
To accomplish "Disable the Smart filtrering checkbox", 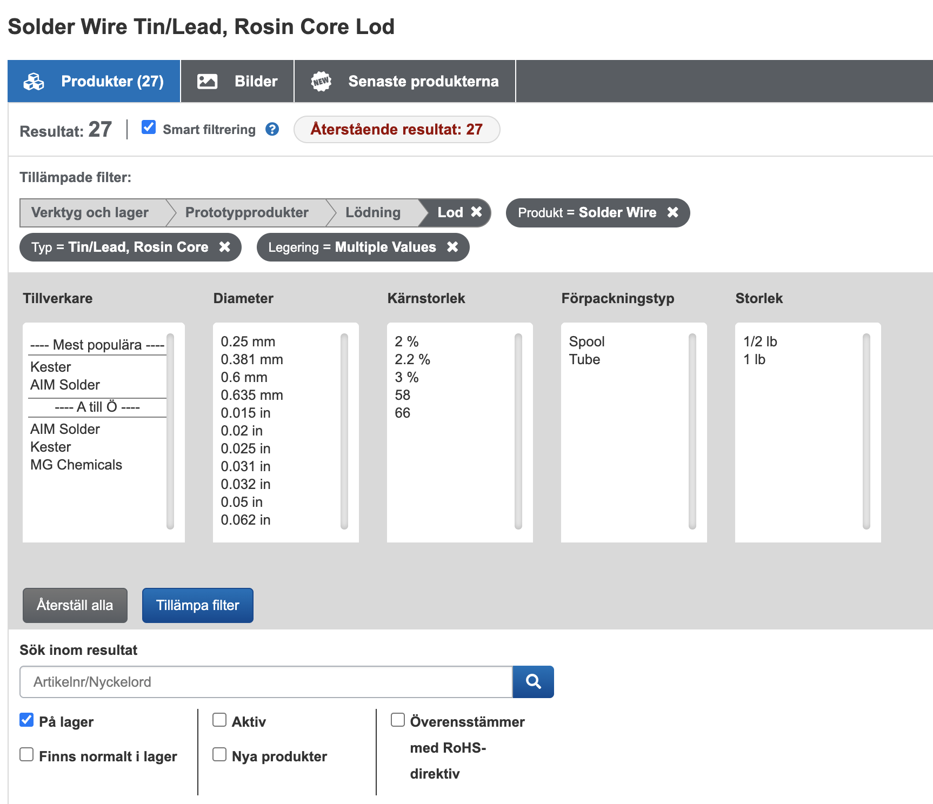I will (149, 128).
